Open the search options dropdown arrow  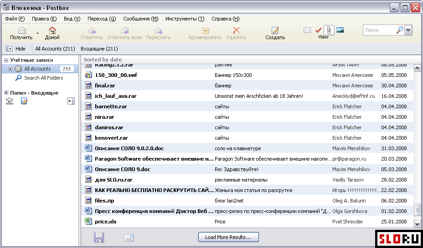point(408,30)
